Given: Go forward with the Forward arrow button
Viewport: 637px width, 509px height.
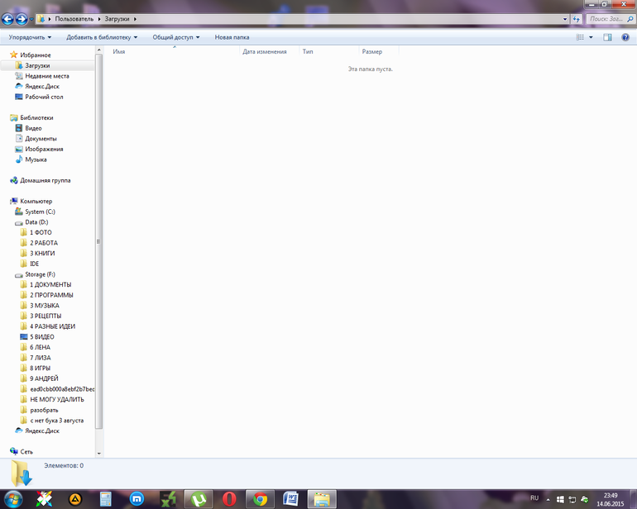Looking at the screenshot, I should 22,19.
